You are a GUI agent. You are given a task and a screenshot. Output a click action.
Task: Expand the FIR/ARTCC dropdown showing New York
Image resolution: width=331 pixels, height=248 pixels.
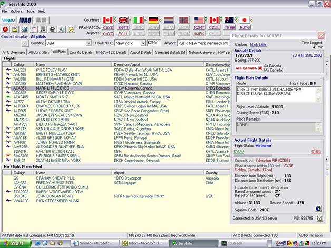[142, 43]
